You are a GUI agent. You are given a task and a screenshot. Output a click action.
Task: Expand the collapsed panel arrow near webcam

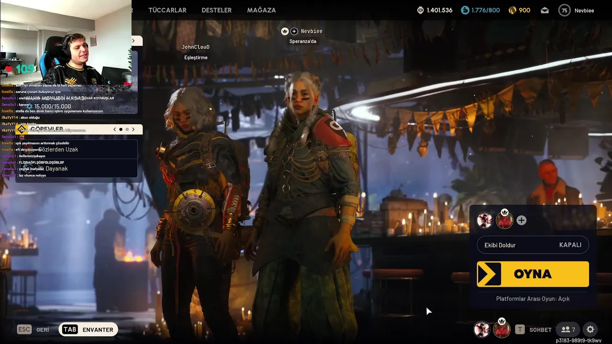[134, 41]
